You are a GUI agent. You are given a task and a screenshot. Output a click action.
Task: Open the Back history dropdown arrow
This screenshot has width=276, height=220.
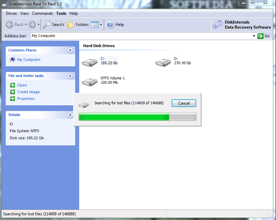pyautogui.click(x=26, y=25)
